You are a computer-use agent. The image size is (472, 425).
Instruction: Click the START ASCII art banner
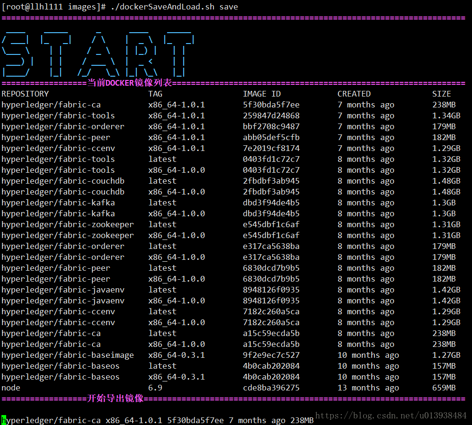pyautogui.click(x=98, y=53)
